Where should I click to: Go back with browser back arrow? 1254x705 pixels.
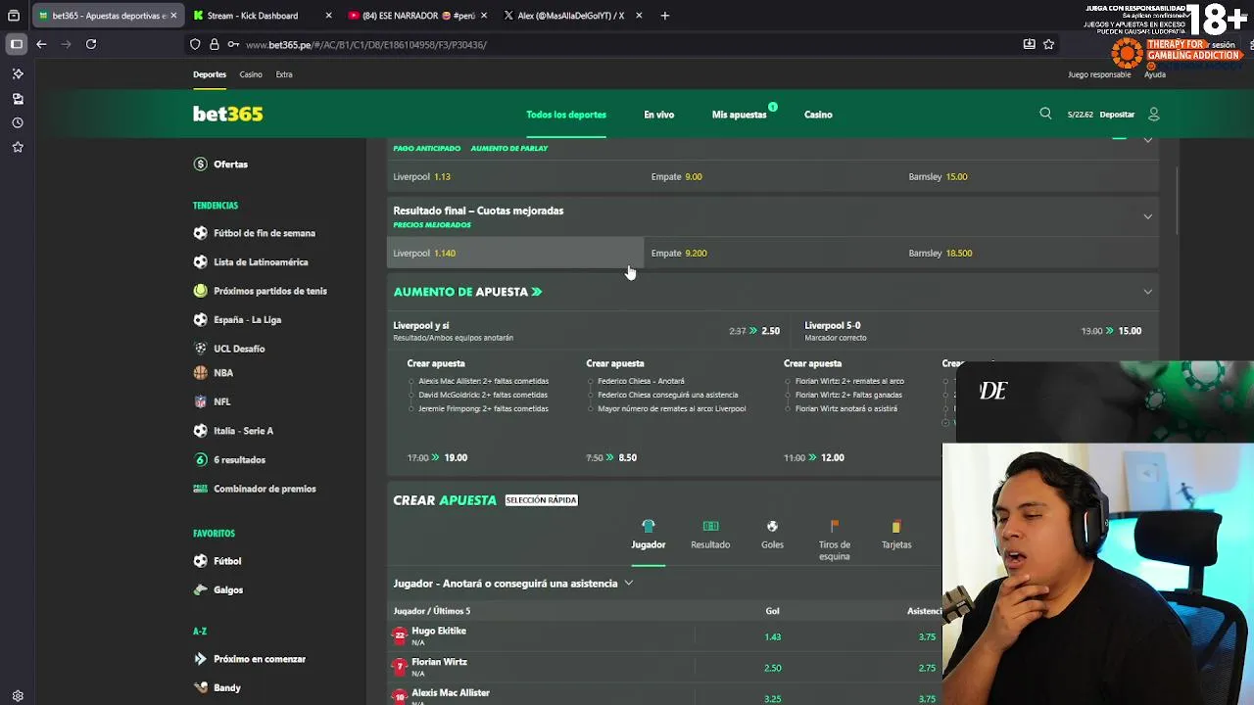[x=41, y=44]
